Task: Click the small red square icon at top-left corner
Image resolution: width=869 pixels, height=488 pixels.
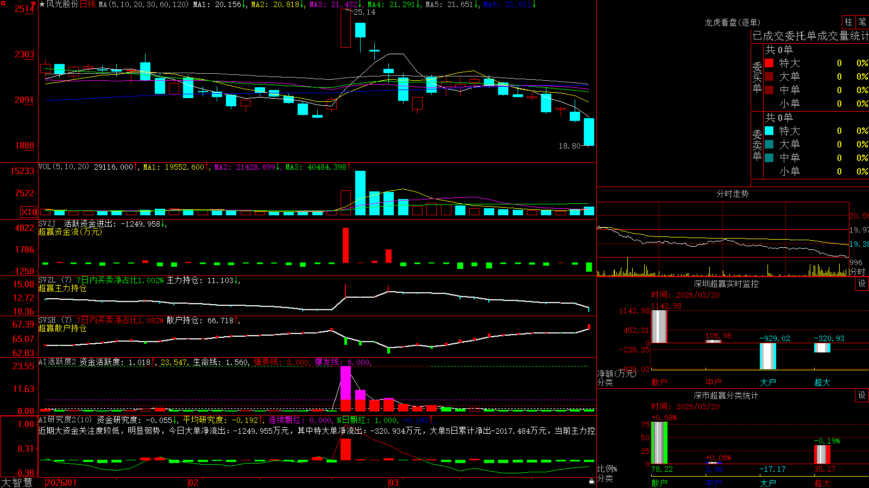Action: [2, 3]
